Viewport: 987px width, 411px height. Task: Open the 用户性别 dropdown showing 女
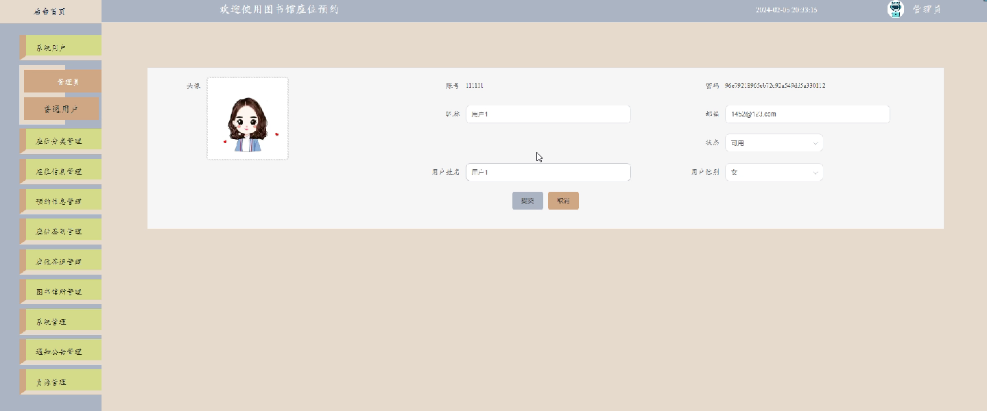[774, 173]
